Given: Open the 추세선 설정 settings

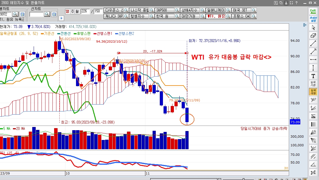Looking at the screenshot, I should [313, 19].
